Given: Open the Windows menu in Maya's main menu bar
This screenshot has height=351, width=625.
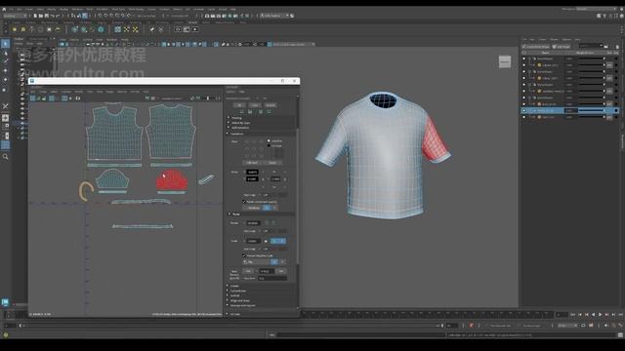Looking at the screenshot, I should click(x=77, y=9).
